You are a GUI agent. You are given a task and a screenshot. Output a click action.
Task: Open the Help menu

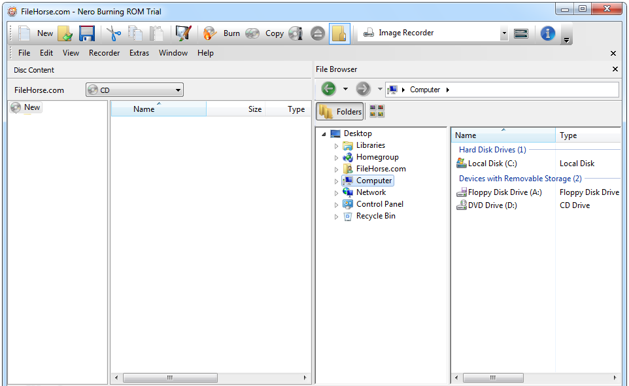coord(205,53)
